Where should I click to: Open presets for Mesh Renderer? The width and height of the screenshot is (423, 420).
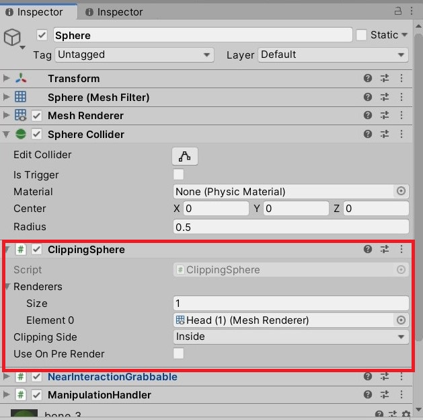(x=385, y=115)
